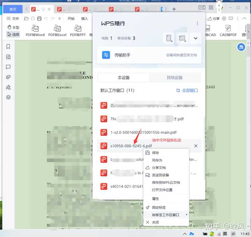The height and width of the screenshot is (237, 251).
Task: Switch to the 开始 ribbon tab
Action: coord(71,18)
